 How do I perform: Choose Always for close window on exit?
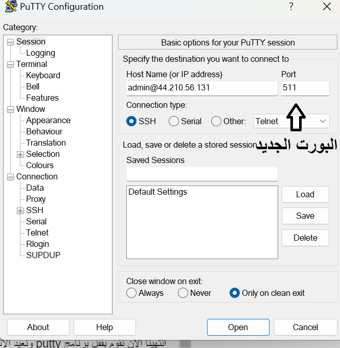point(131,293)
